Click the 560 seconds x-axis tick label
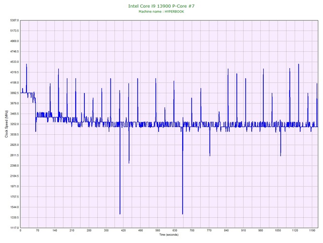The height and width of the screenshot is (243, 323). click(158, 230)
